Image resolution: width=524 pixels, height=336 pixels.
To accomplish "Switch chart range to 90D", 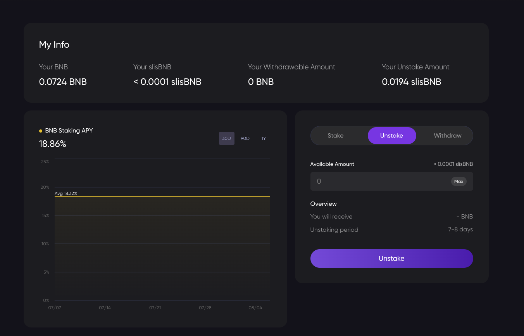I will pyautogui.click(x=245, y=138).
